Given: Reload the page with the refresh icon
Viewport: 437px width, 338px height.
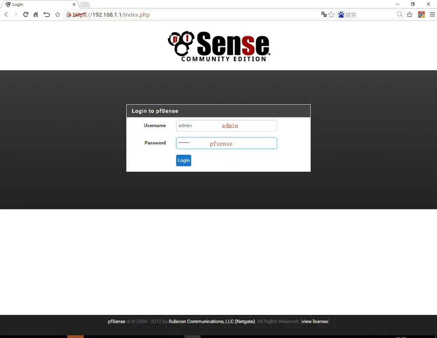Looking at the screenshot, I should tap(26, 14).
